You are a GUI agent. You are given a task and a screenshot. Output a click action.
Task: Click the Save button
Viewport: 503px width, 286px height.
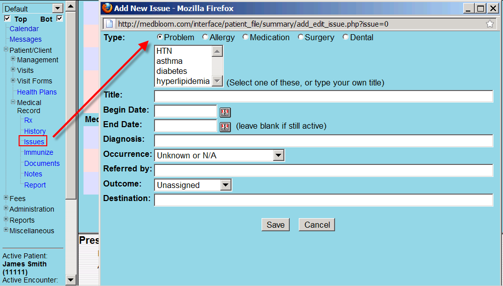point(275,225)
